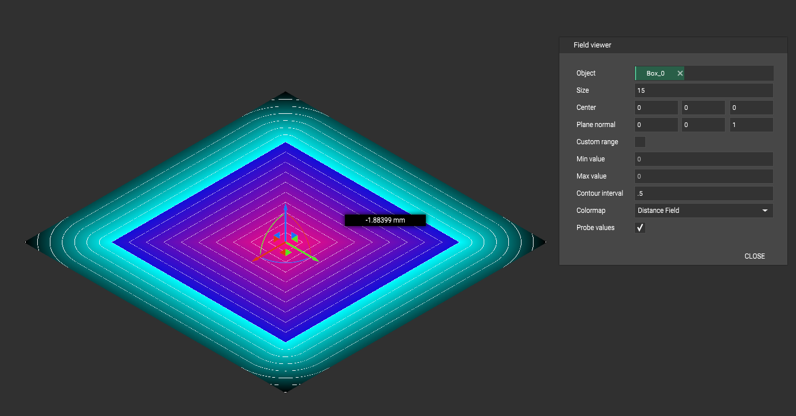Edit the second Plane normal field
The image size is (796, 416).
[x=704, y=125]
